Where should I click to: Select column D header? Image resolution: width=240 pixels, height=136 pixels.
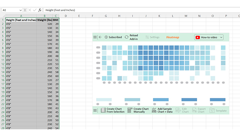point(66,16)
